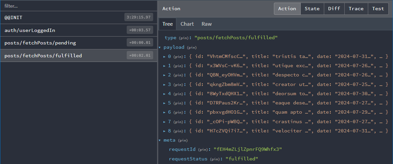Expand payload item 4
Screen dimensions: 393x164
point(164,94)
